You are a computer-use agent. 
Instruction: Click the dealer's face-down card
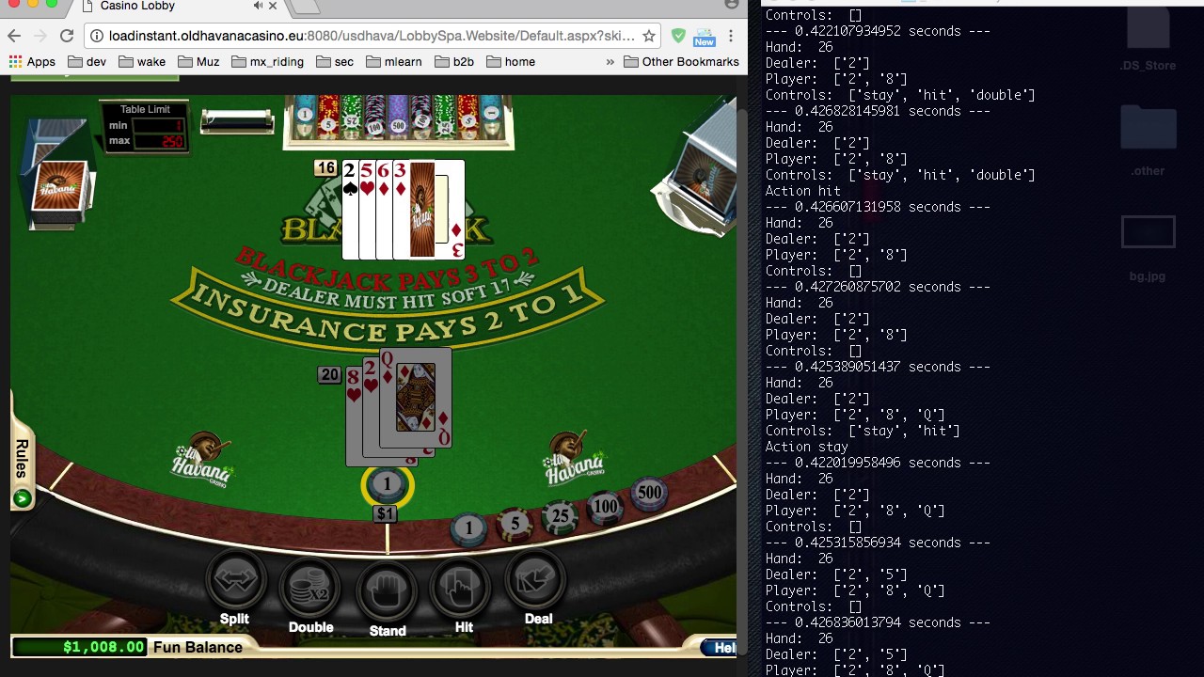[x=423, y=210]
